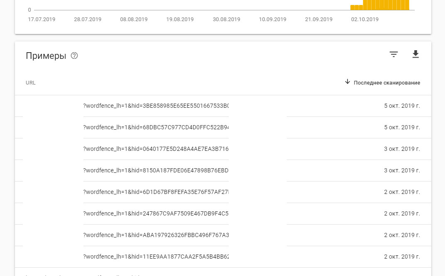Click last row date 2 окт. 2019 г.
The image size is (445, 276).
pyautogui.click(x=402, y=257)
